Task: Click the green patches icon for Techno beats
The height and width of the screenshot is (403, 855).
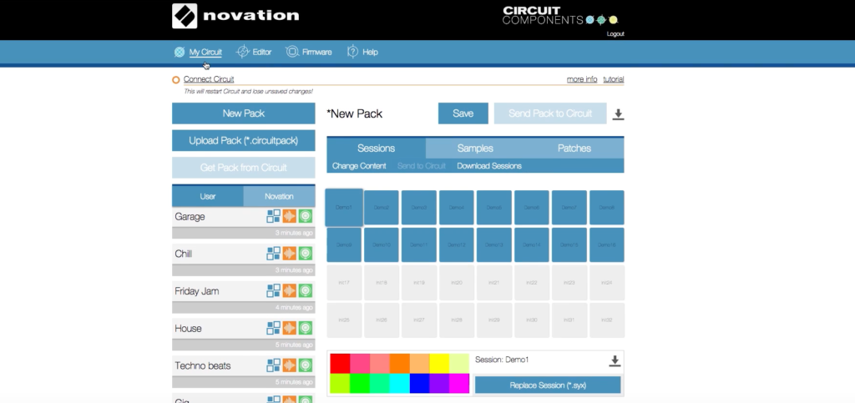Action: (x=306, y=365)
